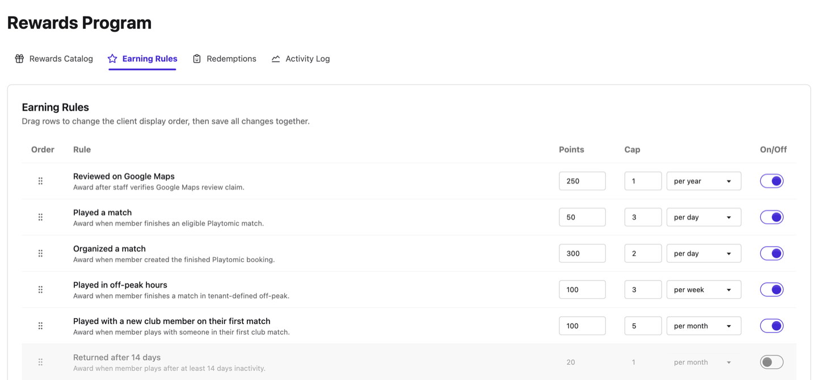Click Played with a new club member rule name
This screenshot has height=380, width=817.
click(x=172, y=321)
